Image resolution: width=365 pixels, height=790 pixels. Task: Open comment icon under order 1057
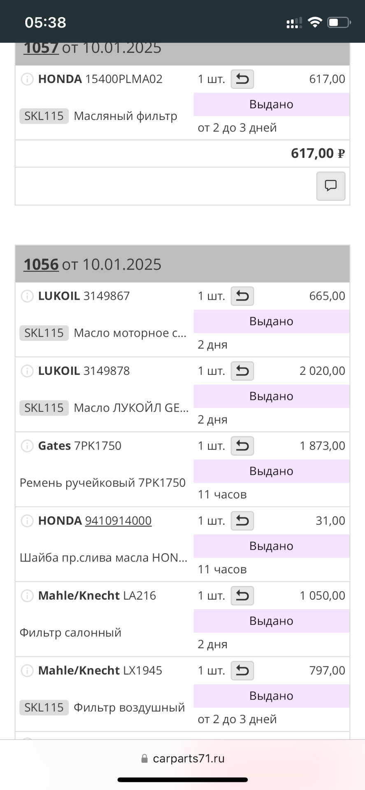coord(330,186)
